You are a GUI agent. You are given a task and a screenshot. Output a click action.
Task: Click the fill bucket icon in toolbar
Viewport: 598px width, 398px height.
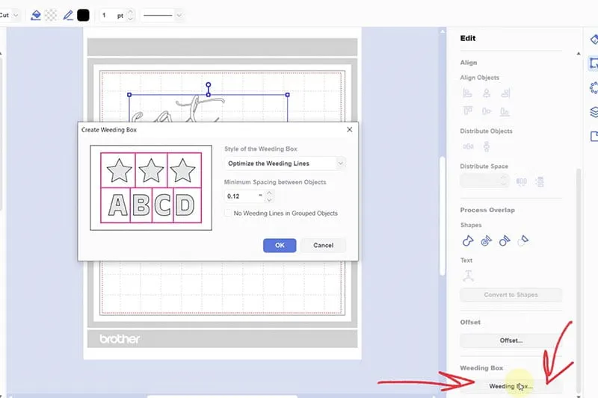coord(35,15)
